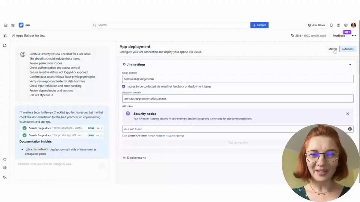Switch to Manual deployment mode
360x202 pixels.
332,49
